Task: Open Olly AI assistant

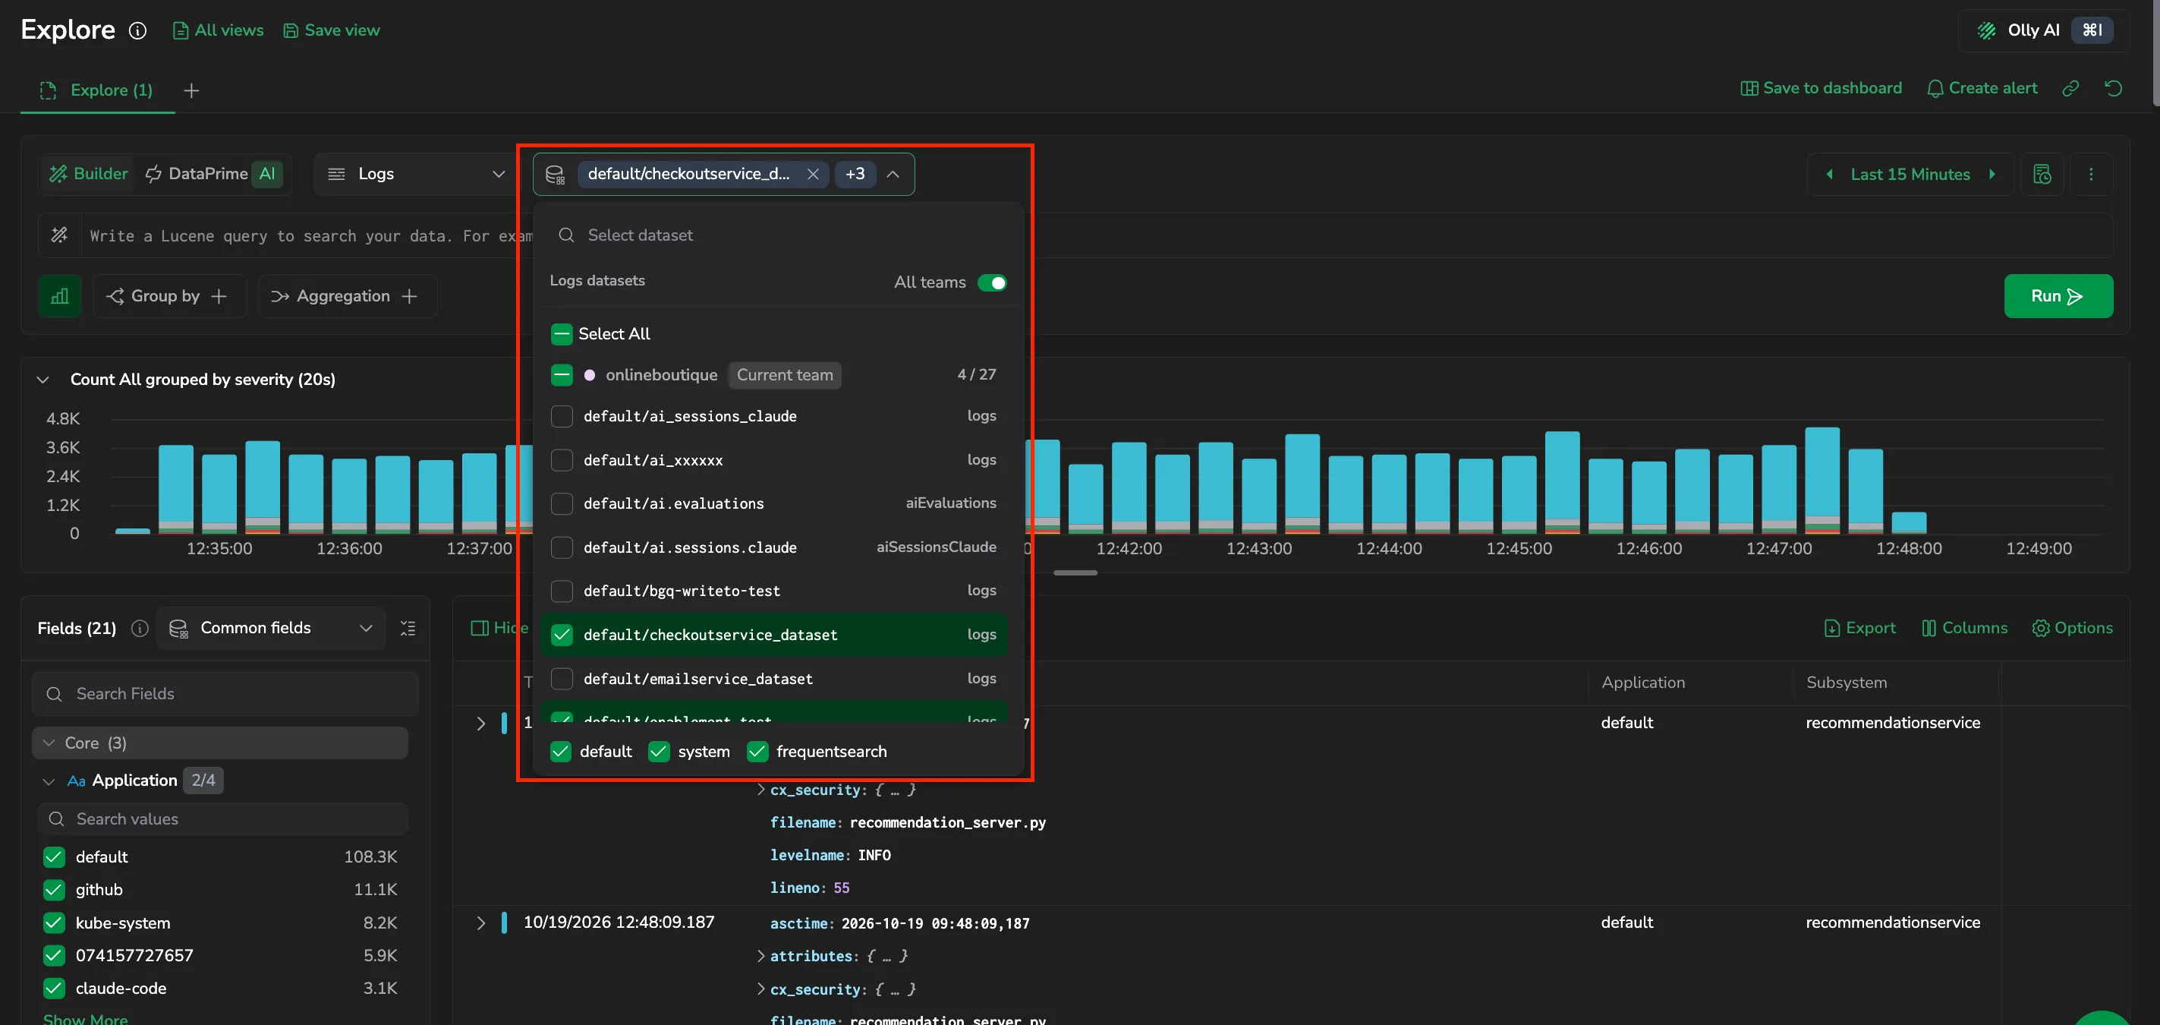Action: (x=2043, y=30)
